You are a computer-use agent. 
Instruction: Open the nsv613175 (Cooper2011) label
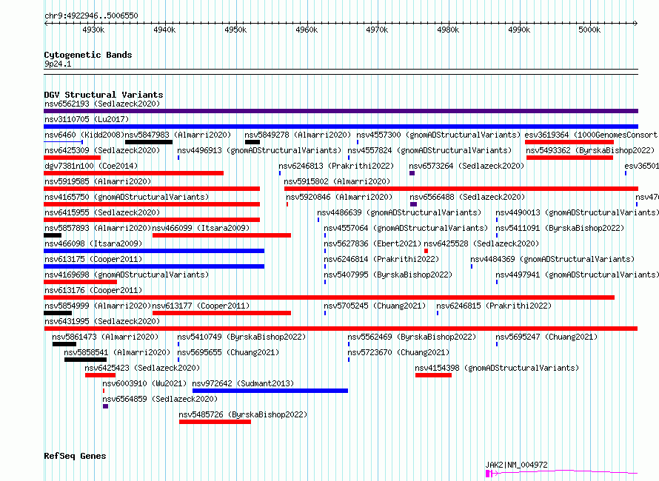pos(93,259)
